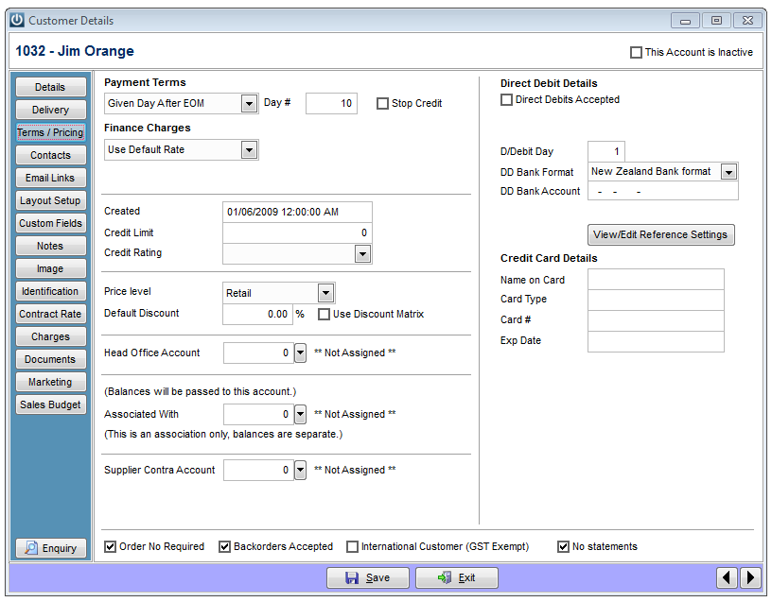Click the Exit button with door icon

[456, 577]
